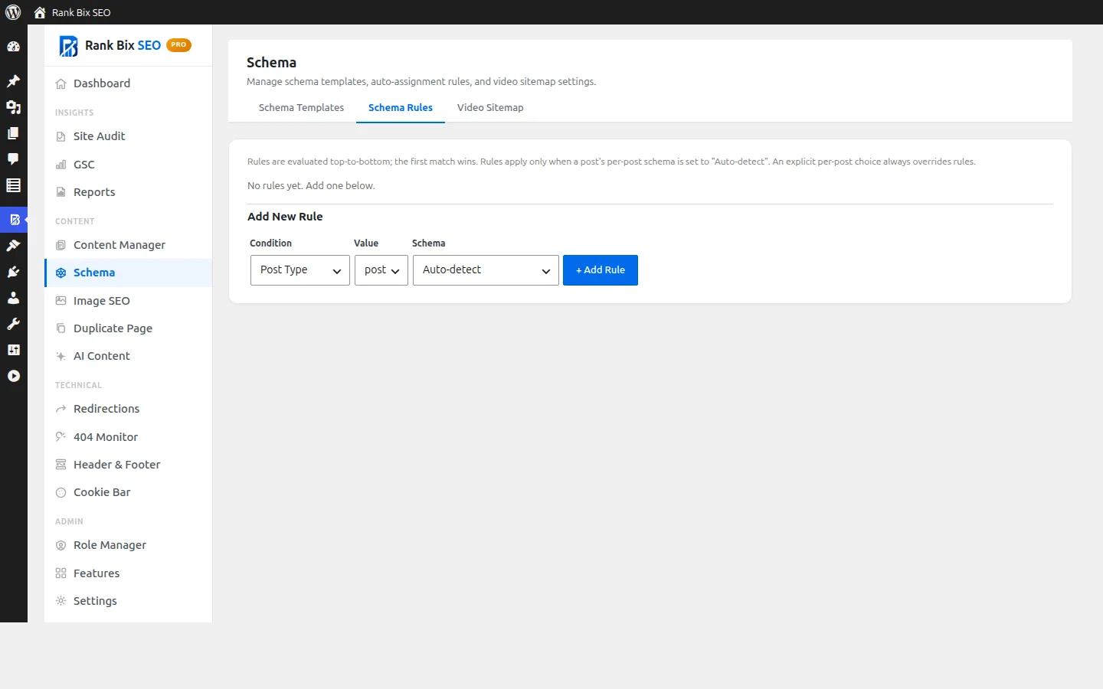Open the GSC menu item
This screenshot has height=689, width=1103.
pyautogui.click(x=129, y=165)
